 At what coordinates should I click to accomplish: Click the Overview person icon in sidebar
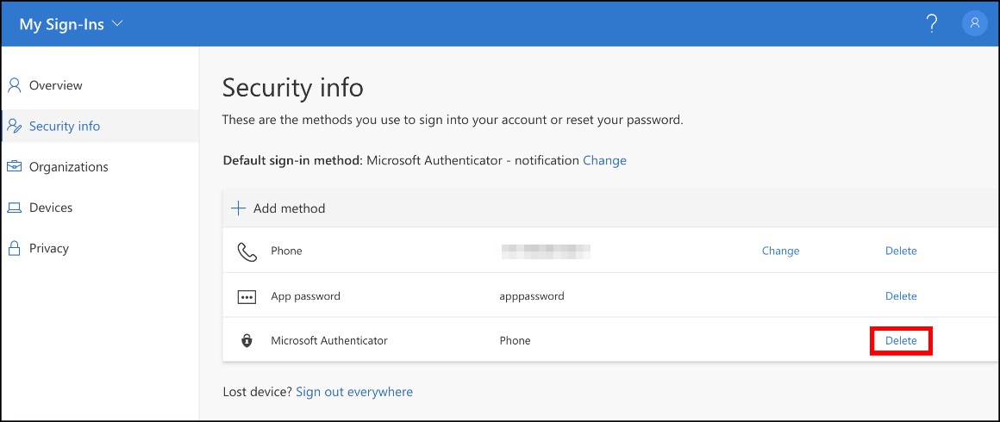(x=14, y=85)
